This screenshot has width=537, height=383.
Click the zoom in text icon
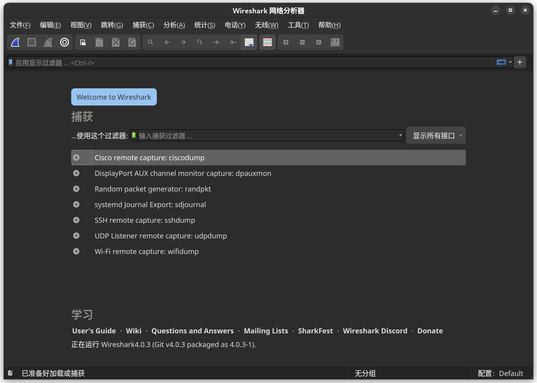(x=286, y=42)
